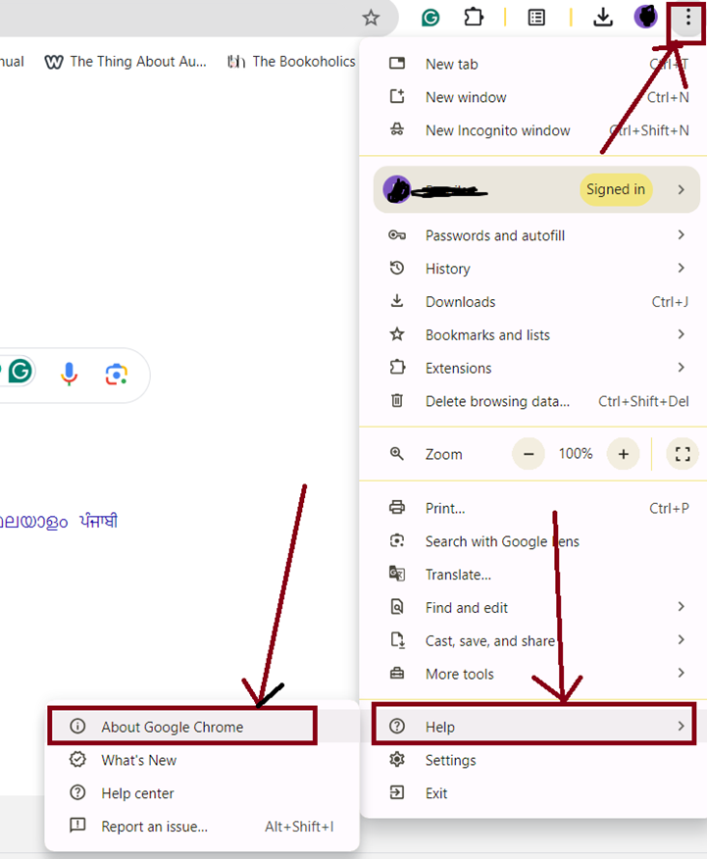Open the three-dot Chrome menu button
Image resolution: width=707 pixels, height=859 pixels.
[x=687, y=18]
